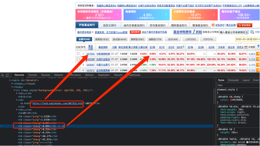The image size is (260, 146).
Task: Filter by 股票型(1632) fund type
Action: (102, 39)
